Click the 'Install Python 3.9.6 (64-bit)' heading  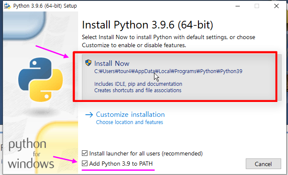pos(148,25)
